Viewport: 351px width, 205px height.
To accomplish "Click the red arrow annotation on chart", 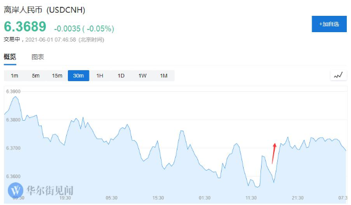I will [273, 153].
